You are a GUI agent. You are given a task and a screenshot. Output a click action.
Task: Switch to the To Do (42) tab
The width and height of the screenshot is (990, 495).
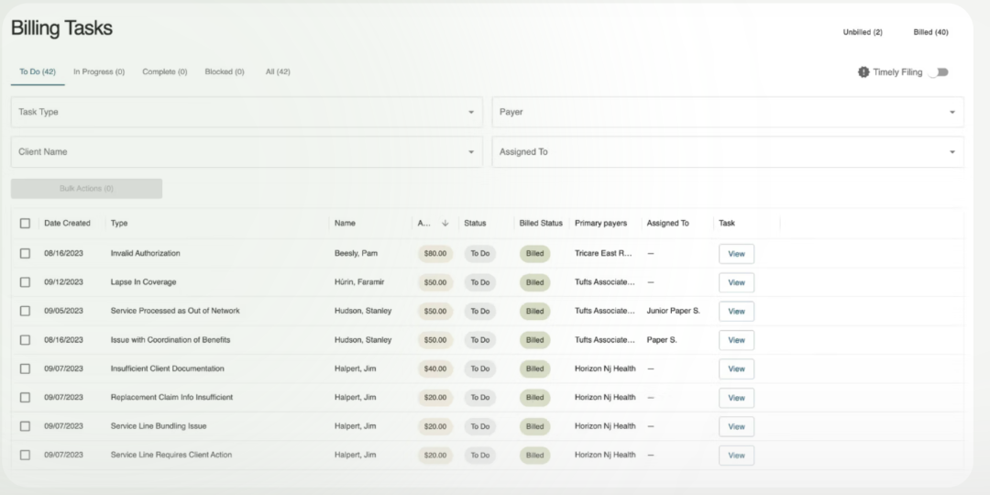38,72
